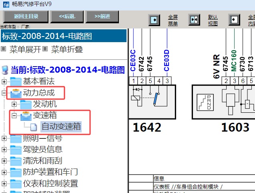Select the 变速箱 tree item
The width and height of the screenshot is (255, 193).
pyautogui.click(x=45, y=115)
